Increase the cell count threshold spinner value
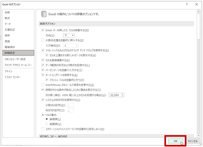This screenshot has height=147, width=203. point(122,94)
